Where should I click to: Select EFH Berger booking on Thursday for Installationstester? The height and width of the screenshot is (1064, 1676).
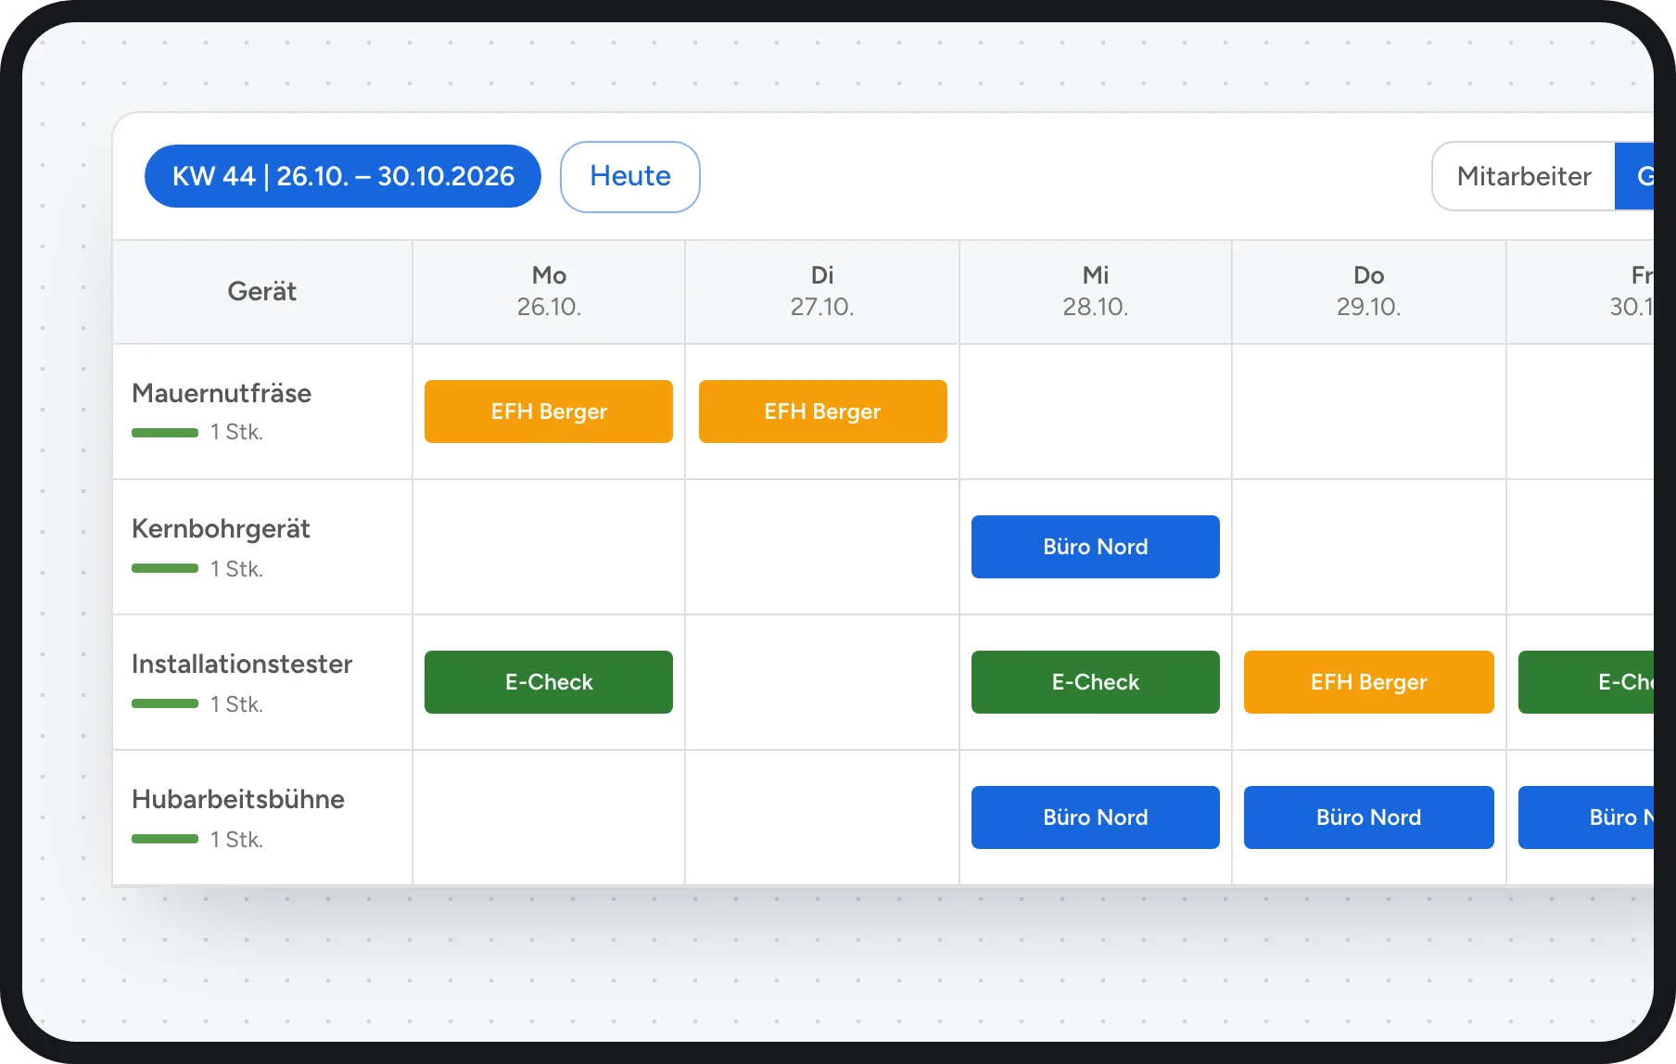(x=1369, y=682)
